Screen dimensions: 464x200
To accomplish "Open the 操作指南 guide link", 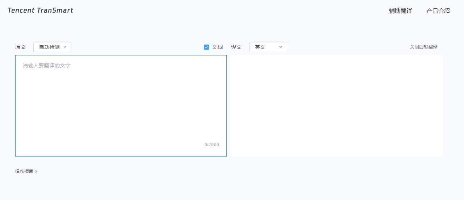I will point(24,171).
